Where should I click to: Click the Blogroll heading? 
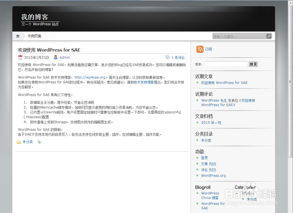[203, 187]
